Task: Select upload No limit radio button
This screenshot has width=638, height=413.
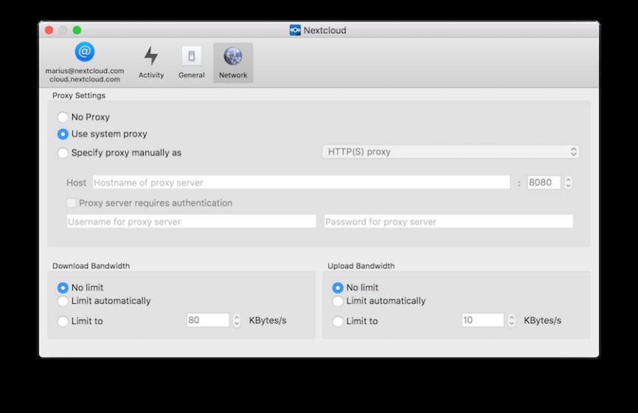Action: (338, 288)
